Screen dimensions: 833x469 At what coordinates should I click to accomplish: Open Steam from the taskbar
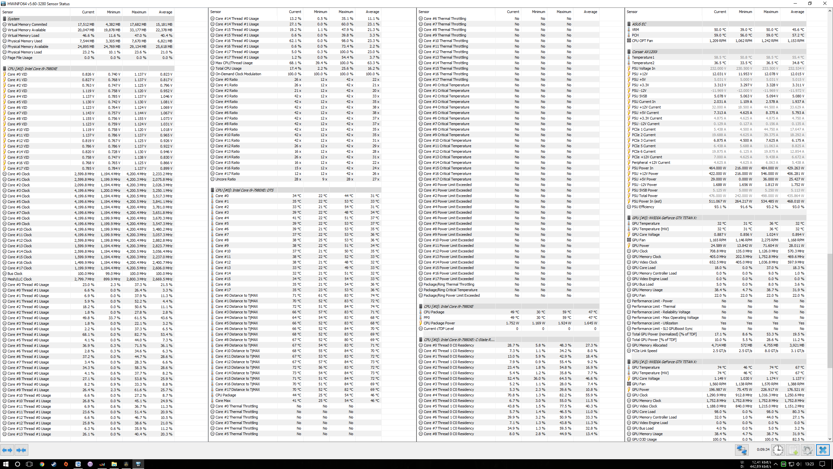coord(54,464)
